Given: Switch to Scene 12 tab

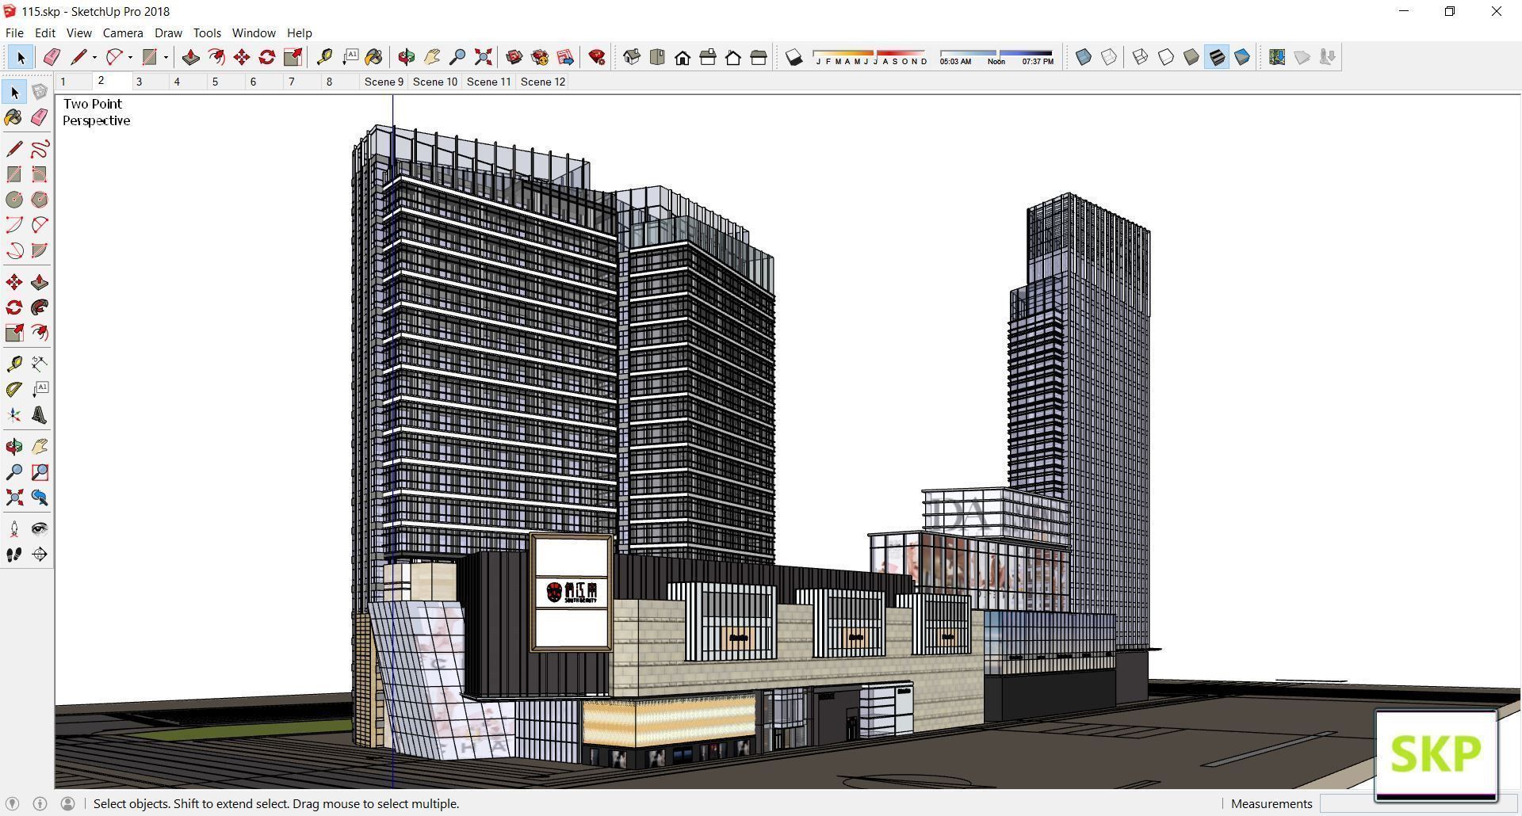Looking at the screenshot, I should (543, 82).
